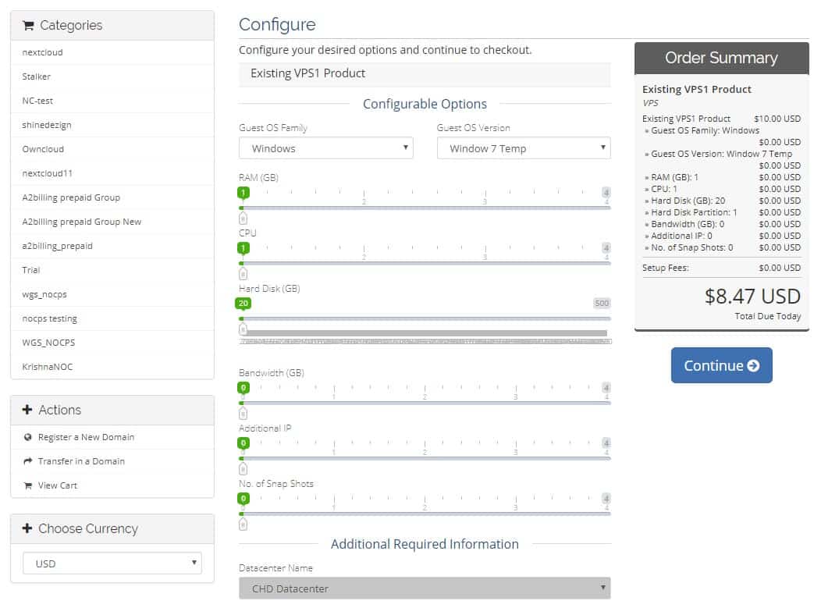This screenshot has width=821, height=615.
Task: Click the Bandwidth slider handle showing 0
Action: click(x=243, y=388)
